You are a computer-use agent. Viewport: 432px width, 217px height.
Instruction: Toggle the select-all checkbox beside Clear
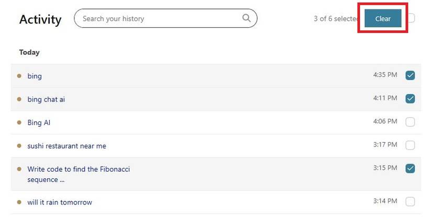point(412,18)
